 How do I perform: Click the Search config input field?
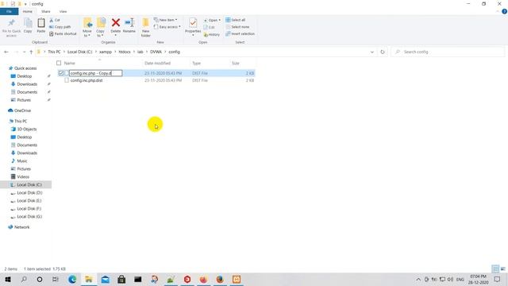(448, 52)
